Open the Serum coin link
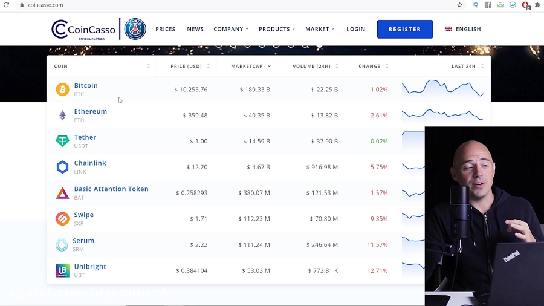The height and width of the screenshot is (306, 544). pos(83,241)
